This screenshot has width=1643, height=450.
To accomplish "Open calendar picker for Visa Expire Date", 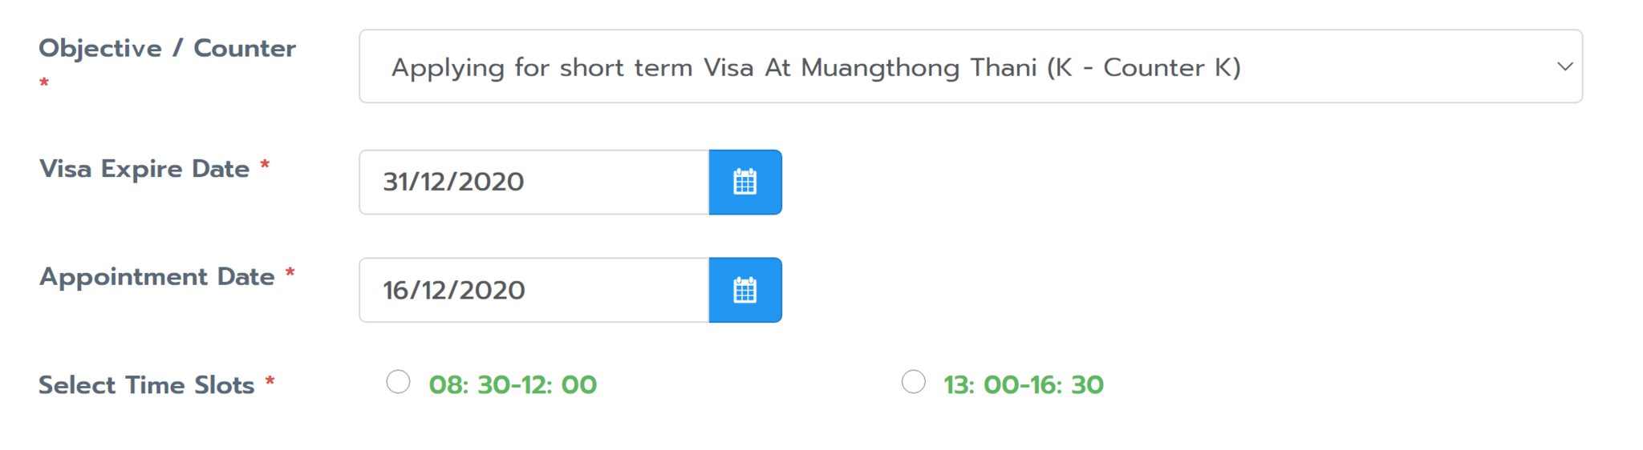I will 745,182.
